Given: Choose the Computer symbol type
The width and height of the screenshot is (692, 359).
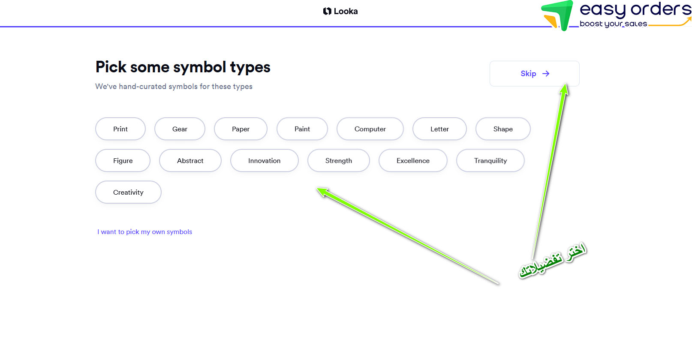Looking at the screenshot, I should pyautogui.click(x=370, y=129).
